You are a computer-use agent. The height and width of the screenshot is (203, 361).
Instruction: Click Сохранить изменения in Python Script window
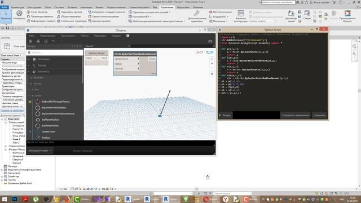click(295, 115)
